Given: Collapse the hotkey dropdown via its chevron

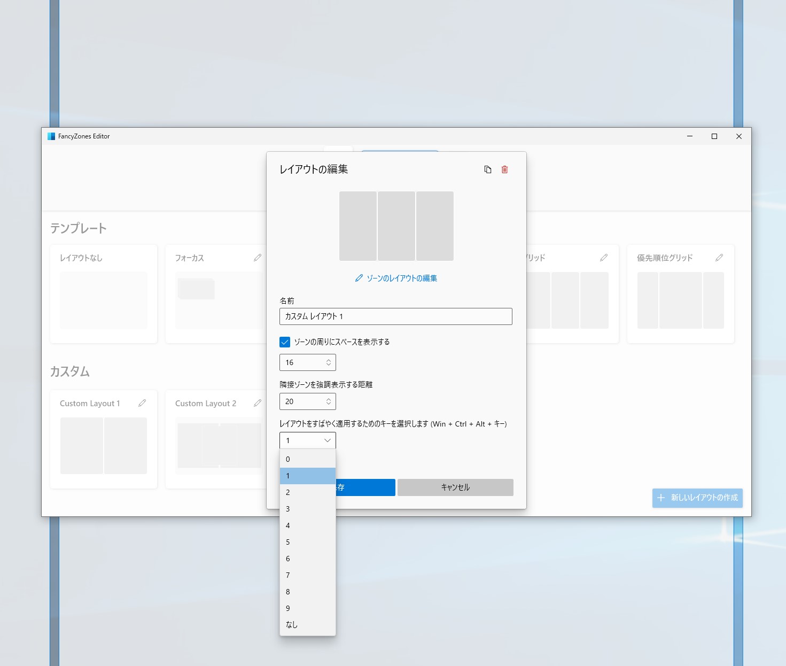Looking at the screenshot, I should [328, 440].
